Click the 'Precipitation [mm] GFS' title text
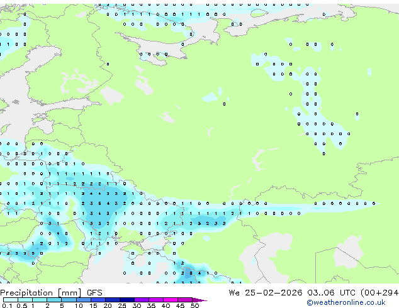Screen dimensions: 399x308 (x=51, y=293)
